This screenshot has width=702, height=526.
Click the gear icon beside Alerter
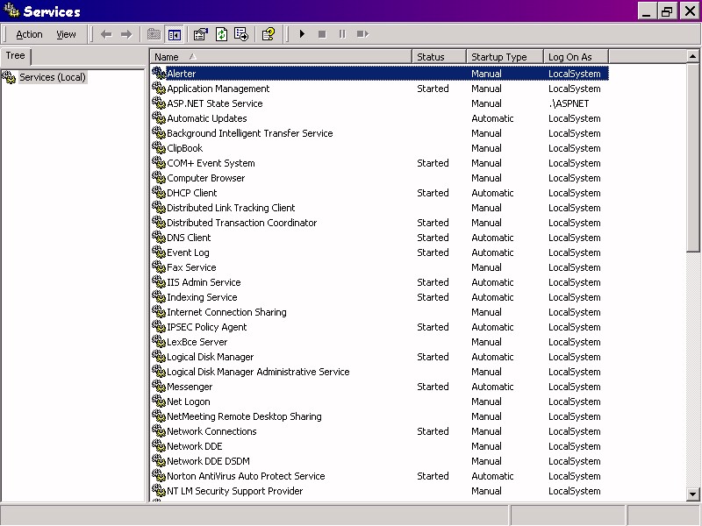pyautogui.click(x=159, y=73)
